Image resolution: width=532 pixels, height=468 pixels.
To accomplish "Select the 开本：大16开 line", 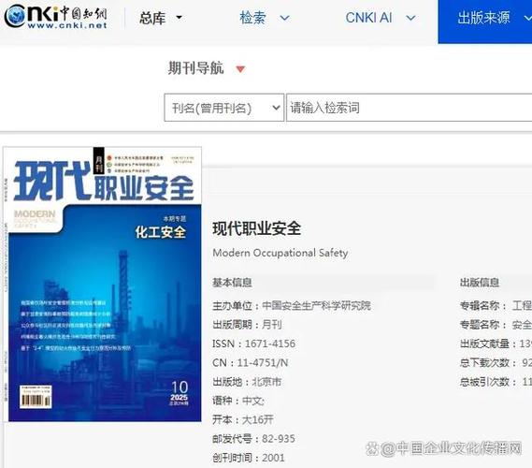I will pyautogui.click(x=243, y=419).
